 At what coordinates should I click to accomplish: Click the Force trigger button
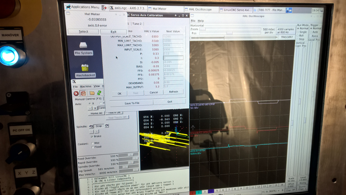315,36
